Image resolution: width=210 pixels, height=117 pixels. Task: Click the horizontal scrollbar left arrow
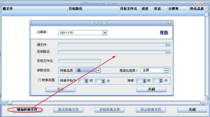point(4,103)
